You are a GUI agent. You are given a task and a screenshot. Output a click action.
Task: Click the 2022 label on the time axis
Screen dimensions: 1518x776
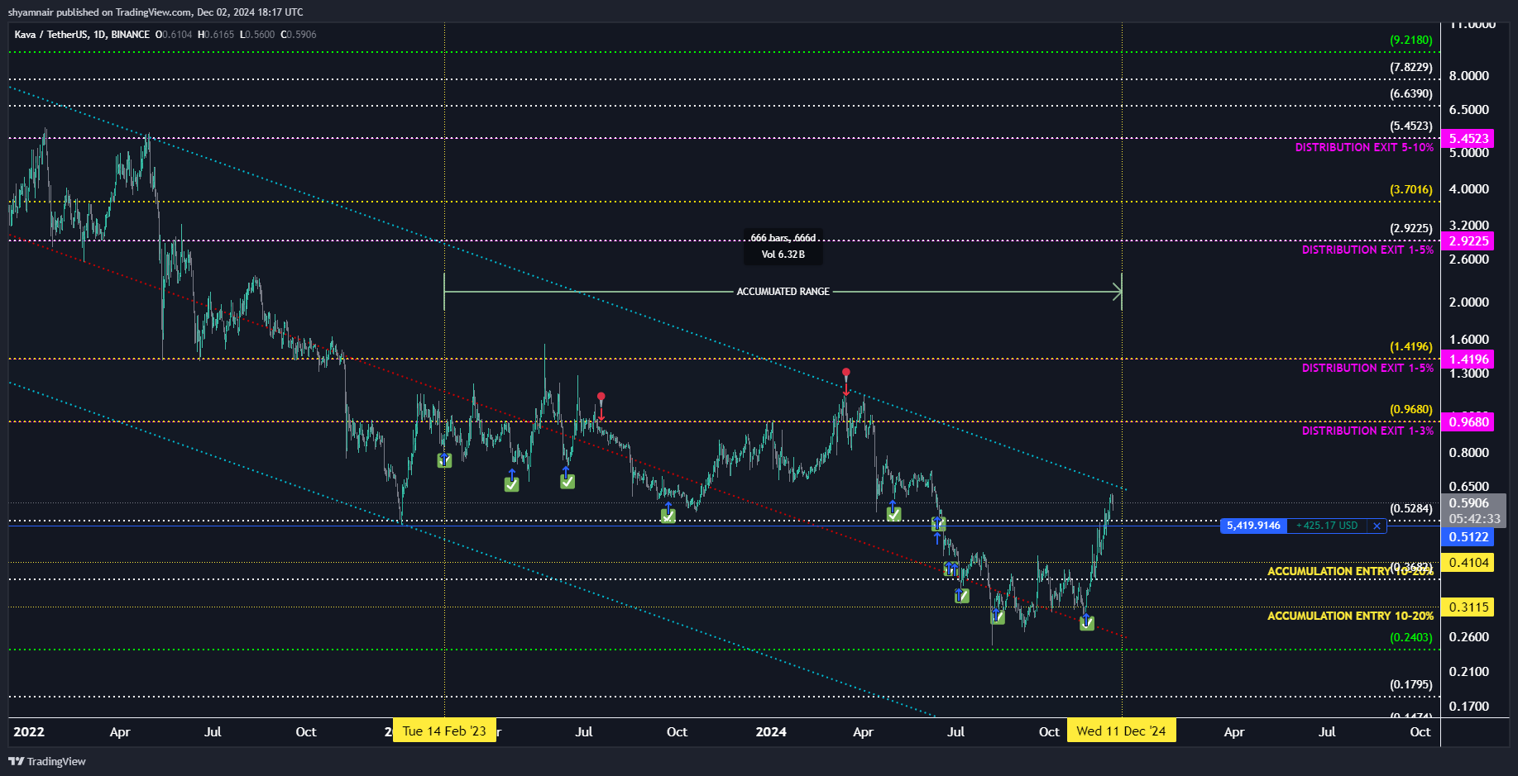(x=29, y=731)
